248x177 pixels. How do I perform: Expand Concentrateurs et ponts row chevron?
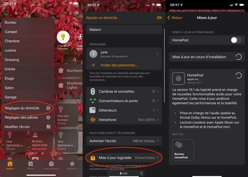(157, 101)
